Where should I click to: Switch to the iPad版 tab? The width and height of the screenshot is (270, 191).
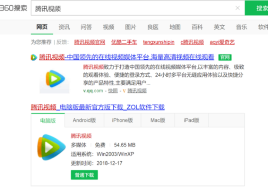(192, 120)
